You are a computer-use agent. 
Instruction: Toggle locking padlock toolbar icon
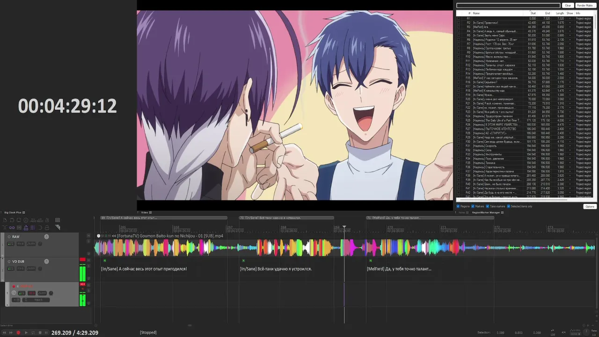pos(47,227)
